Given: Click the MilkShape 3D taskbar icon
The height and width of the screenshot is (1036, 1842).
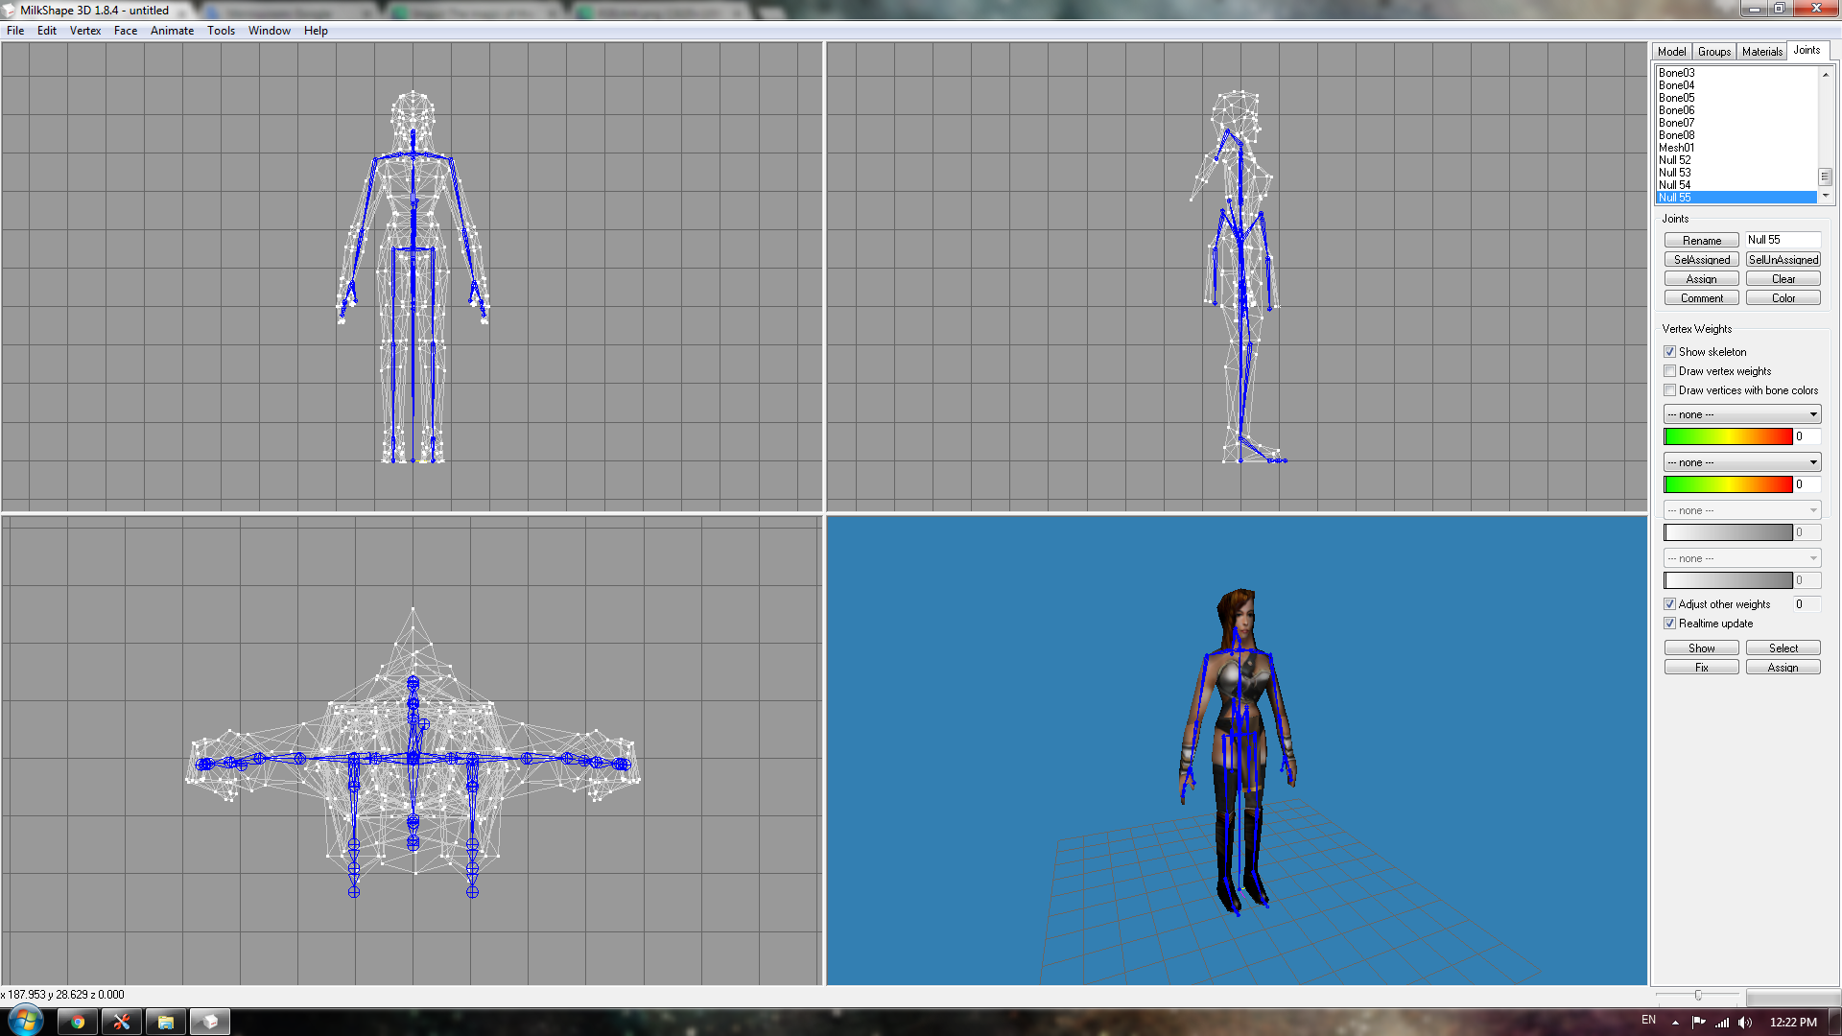Looking at the screenshot, I should tap(210, 1022).
